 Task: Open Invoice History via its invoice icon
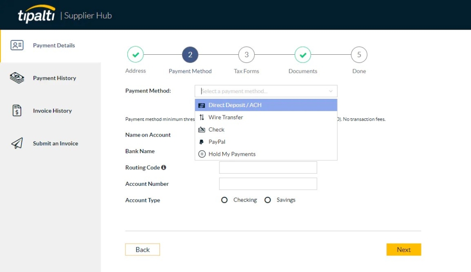coord(16,110)
